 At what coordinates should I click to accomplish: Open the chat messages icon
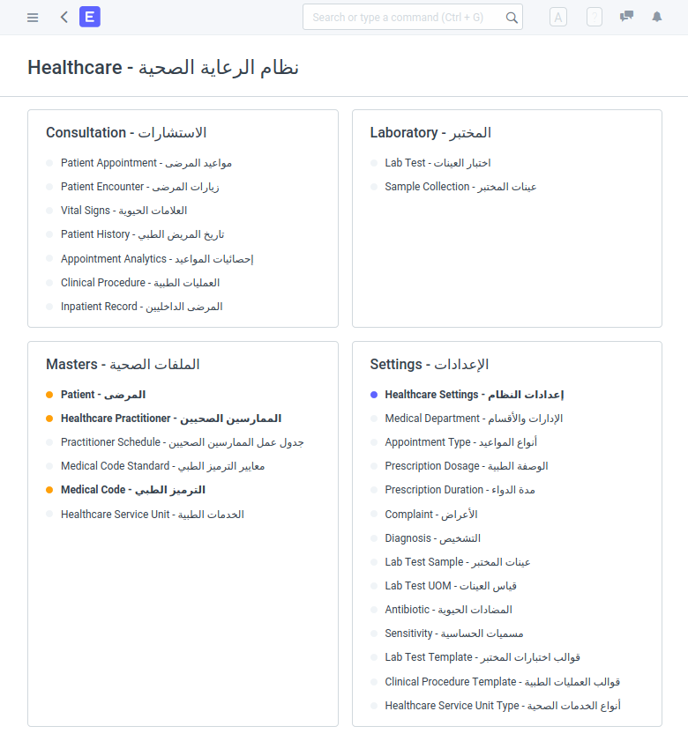626,17
